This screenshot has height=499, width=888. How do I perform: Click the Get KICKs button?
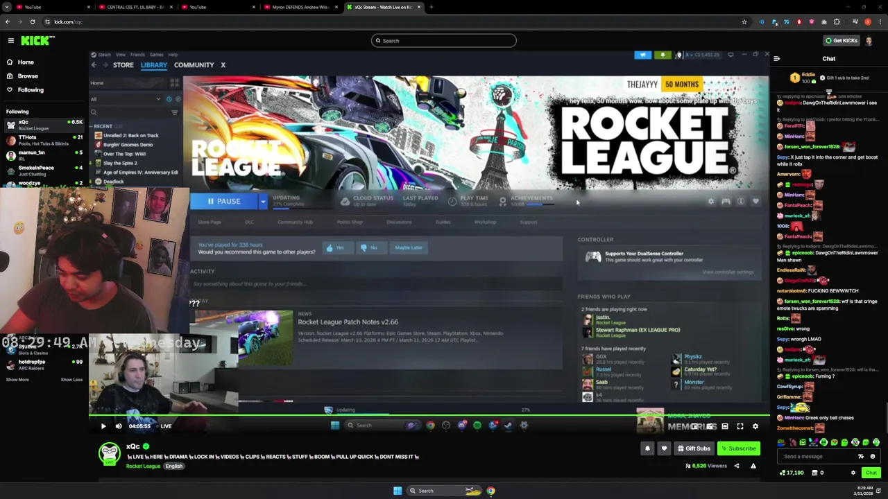842,41
